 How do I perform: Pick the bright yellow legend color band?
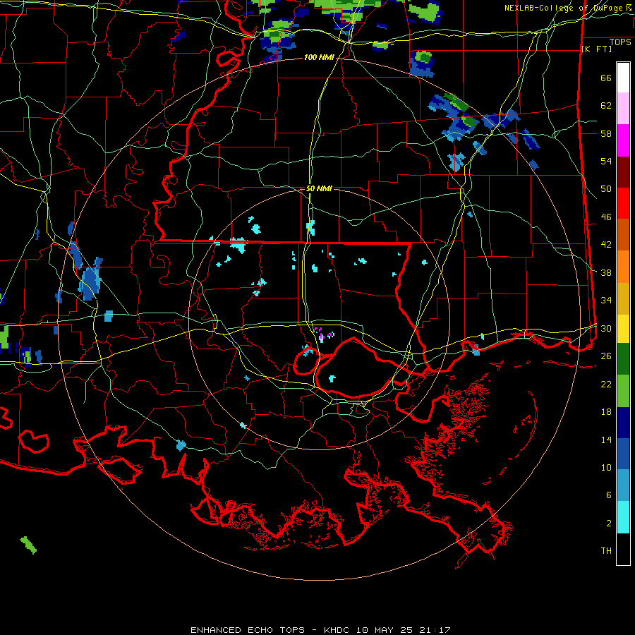623,328
